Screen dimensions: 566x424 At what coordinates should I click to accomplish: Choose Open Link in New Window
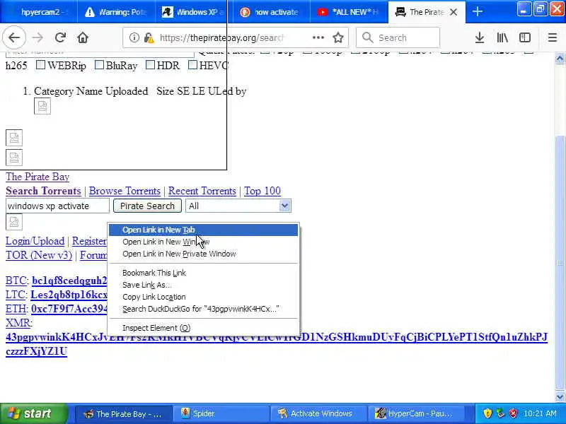(x=203, y=242)
